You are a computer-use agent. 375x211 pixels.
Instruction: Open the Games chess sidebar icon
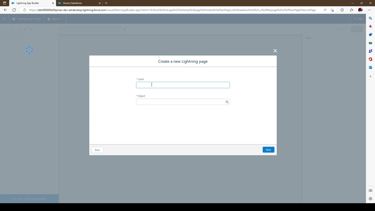pyautogui.click(x=370, y=51)
